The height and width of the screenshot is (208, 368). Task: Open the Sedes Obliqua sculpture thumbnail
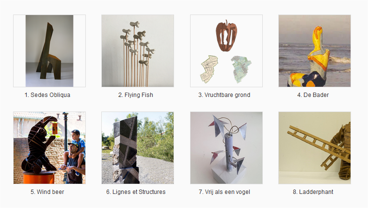tap(49, 51)
